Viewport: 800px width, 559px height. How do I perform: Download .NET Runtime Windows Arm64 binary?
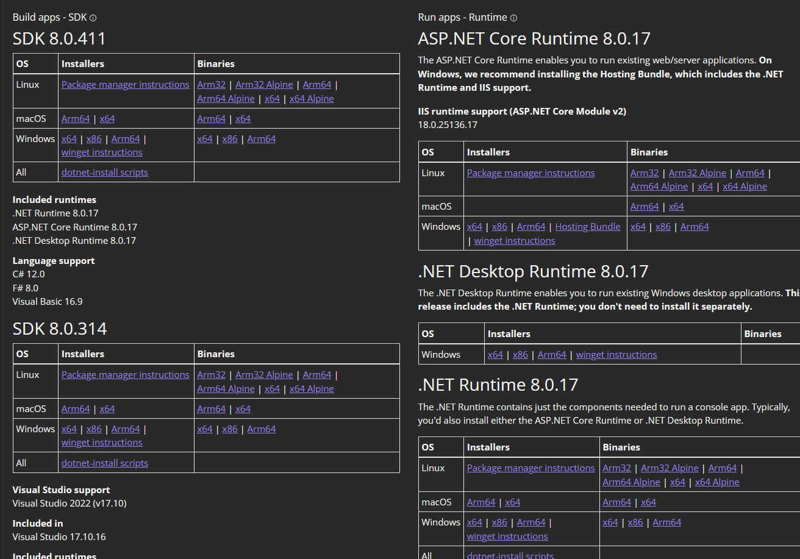tap(667, 522)
